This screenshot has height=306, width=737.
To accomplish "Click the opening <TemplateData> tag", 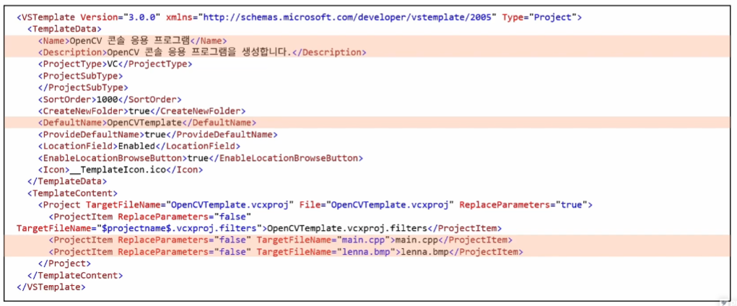I will click(64, 29).
